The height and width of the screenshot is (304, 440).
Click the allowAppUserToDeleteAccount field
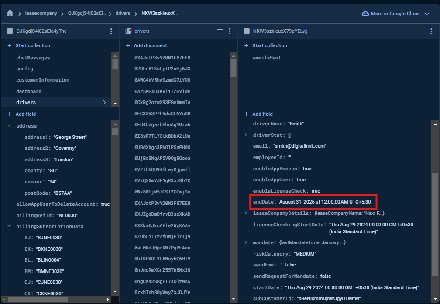63,204
